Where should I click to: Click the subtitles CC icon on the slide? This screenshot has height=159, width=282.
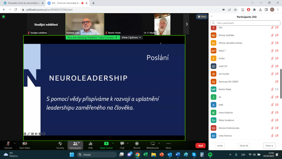[x=32, y=134]
